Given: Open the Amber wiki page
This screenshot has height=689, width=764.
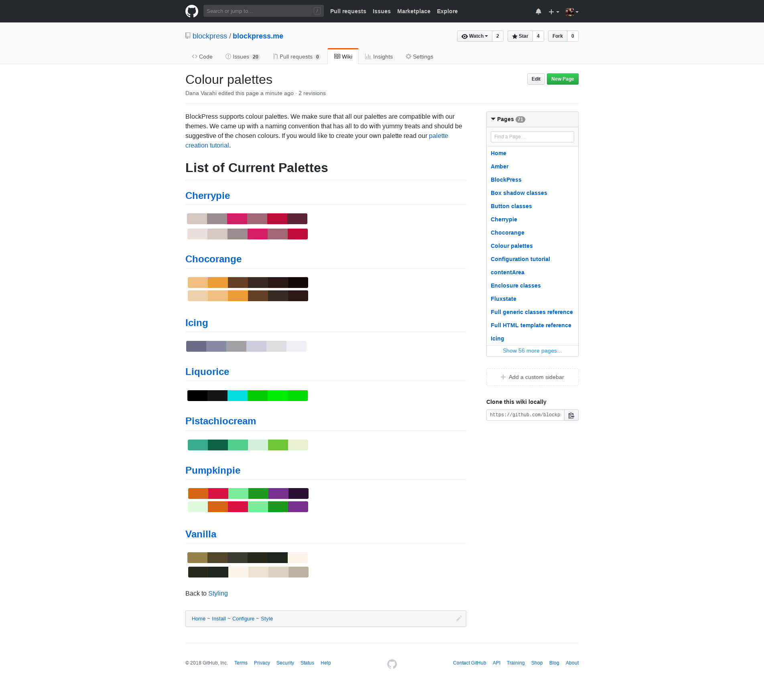Looking at the screenshot, I should coord(500,166).
